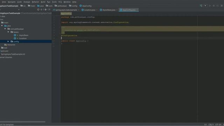Collapse the com.pethoalpar package arrow

click(x=5, y=29)
